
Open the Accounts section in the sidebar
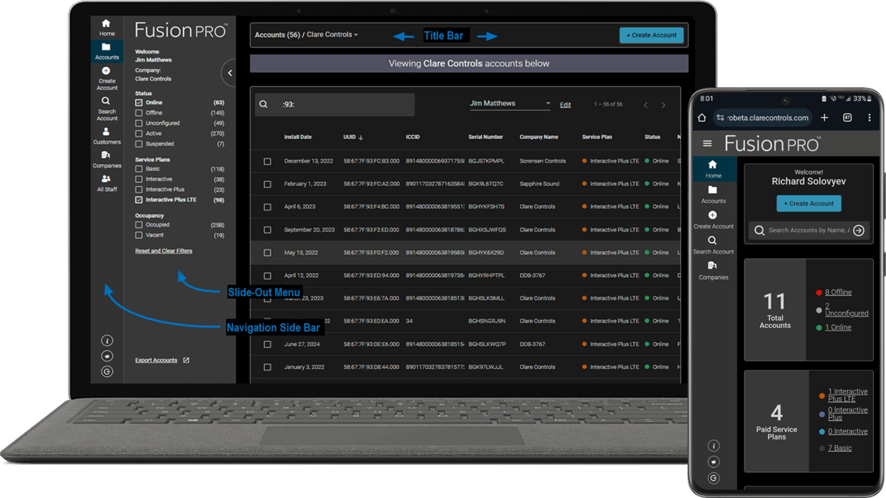click(106, 52)
